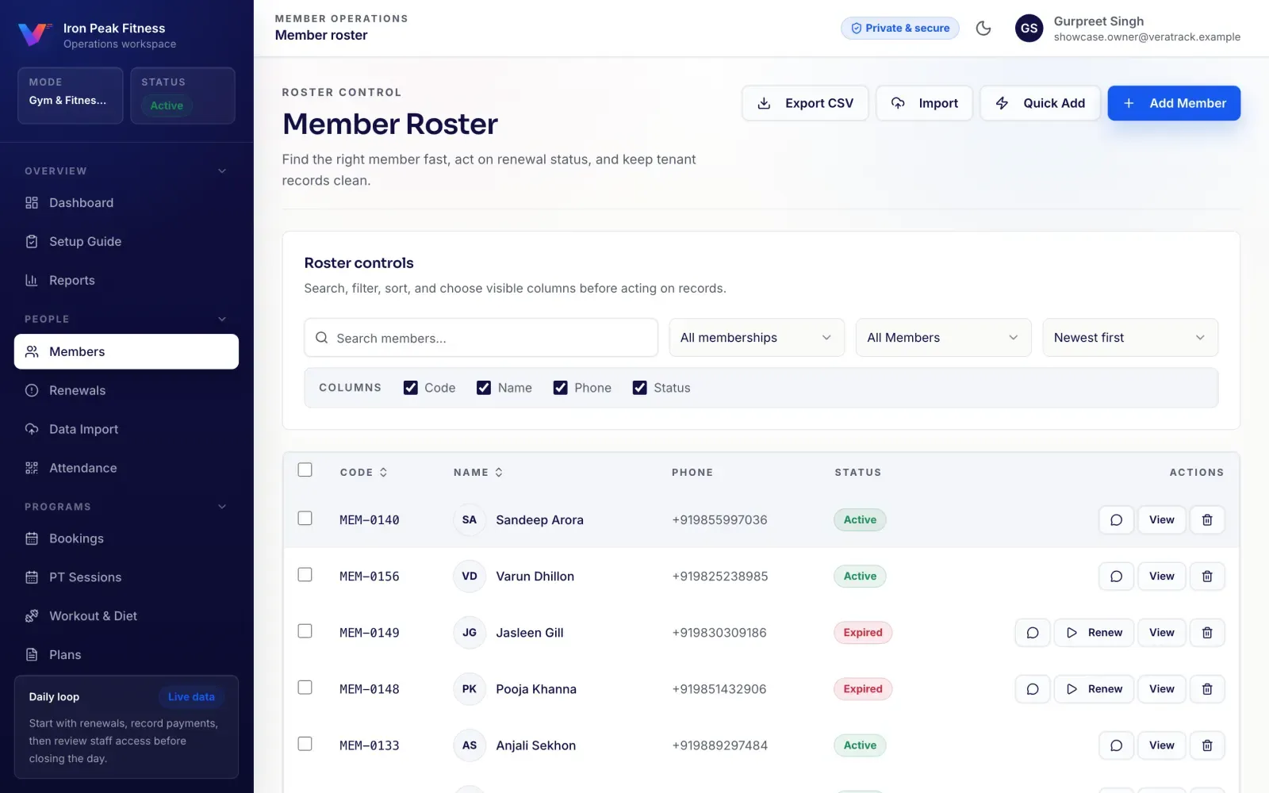Click View for Pooja Khanna
This screenshot has height=793, width=1269.
tap(1162, 689)
